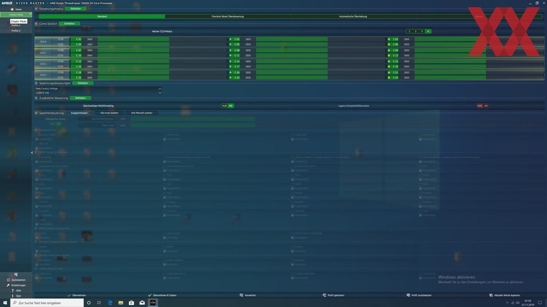
Task: Click the Zurücksetzen icon in sidebar
Action: pyautogui.click(x=8, y=280)
